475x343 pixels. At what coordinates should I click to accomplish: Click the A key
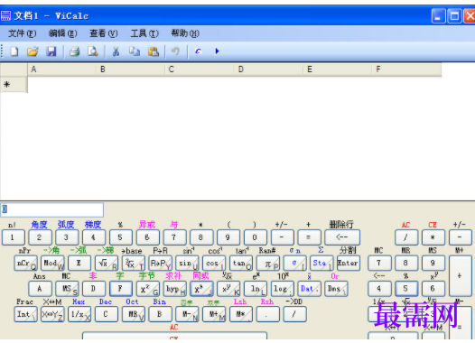[41, 289]
